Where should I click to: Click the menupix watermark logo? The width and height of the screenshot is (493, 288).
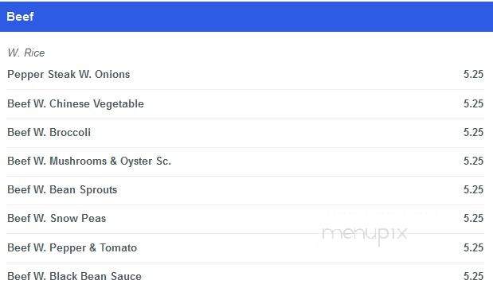click(x=365, y=234)
